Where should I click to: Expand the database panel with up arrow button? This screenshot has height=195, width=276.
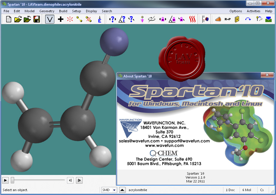click(122, 190)
